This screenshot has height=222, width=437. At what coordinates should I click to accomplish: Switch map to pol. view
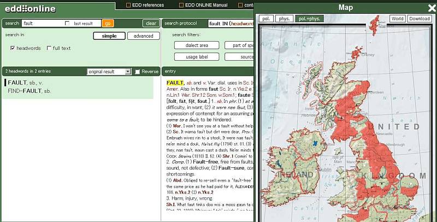[266, 19]
